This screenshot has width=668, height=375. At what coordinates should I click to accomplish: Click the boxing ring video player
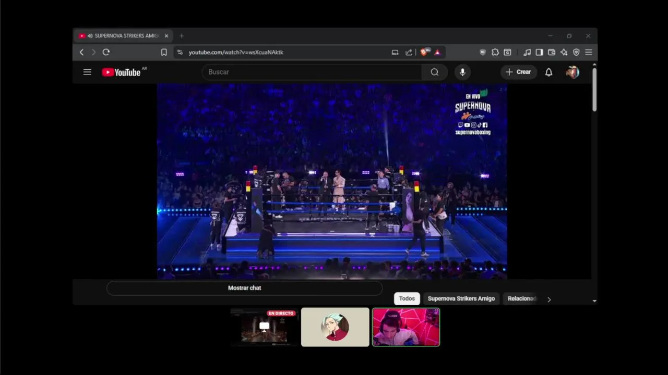coord(332,181)
